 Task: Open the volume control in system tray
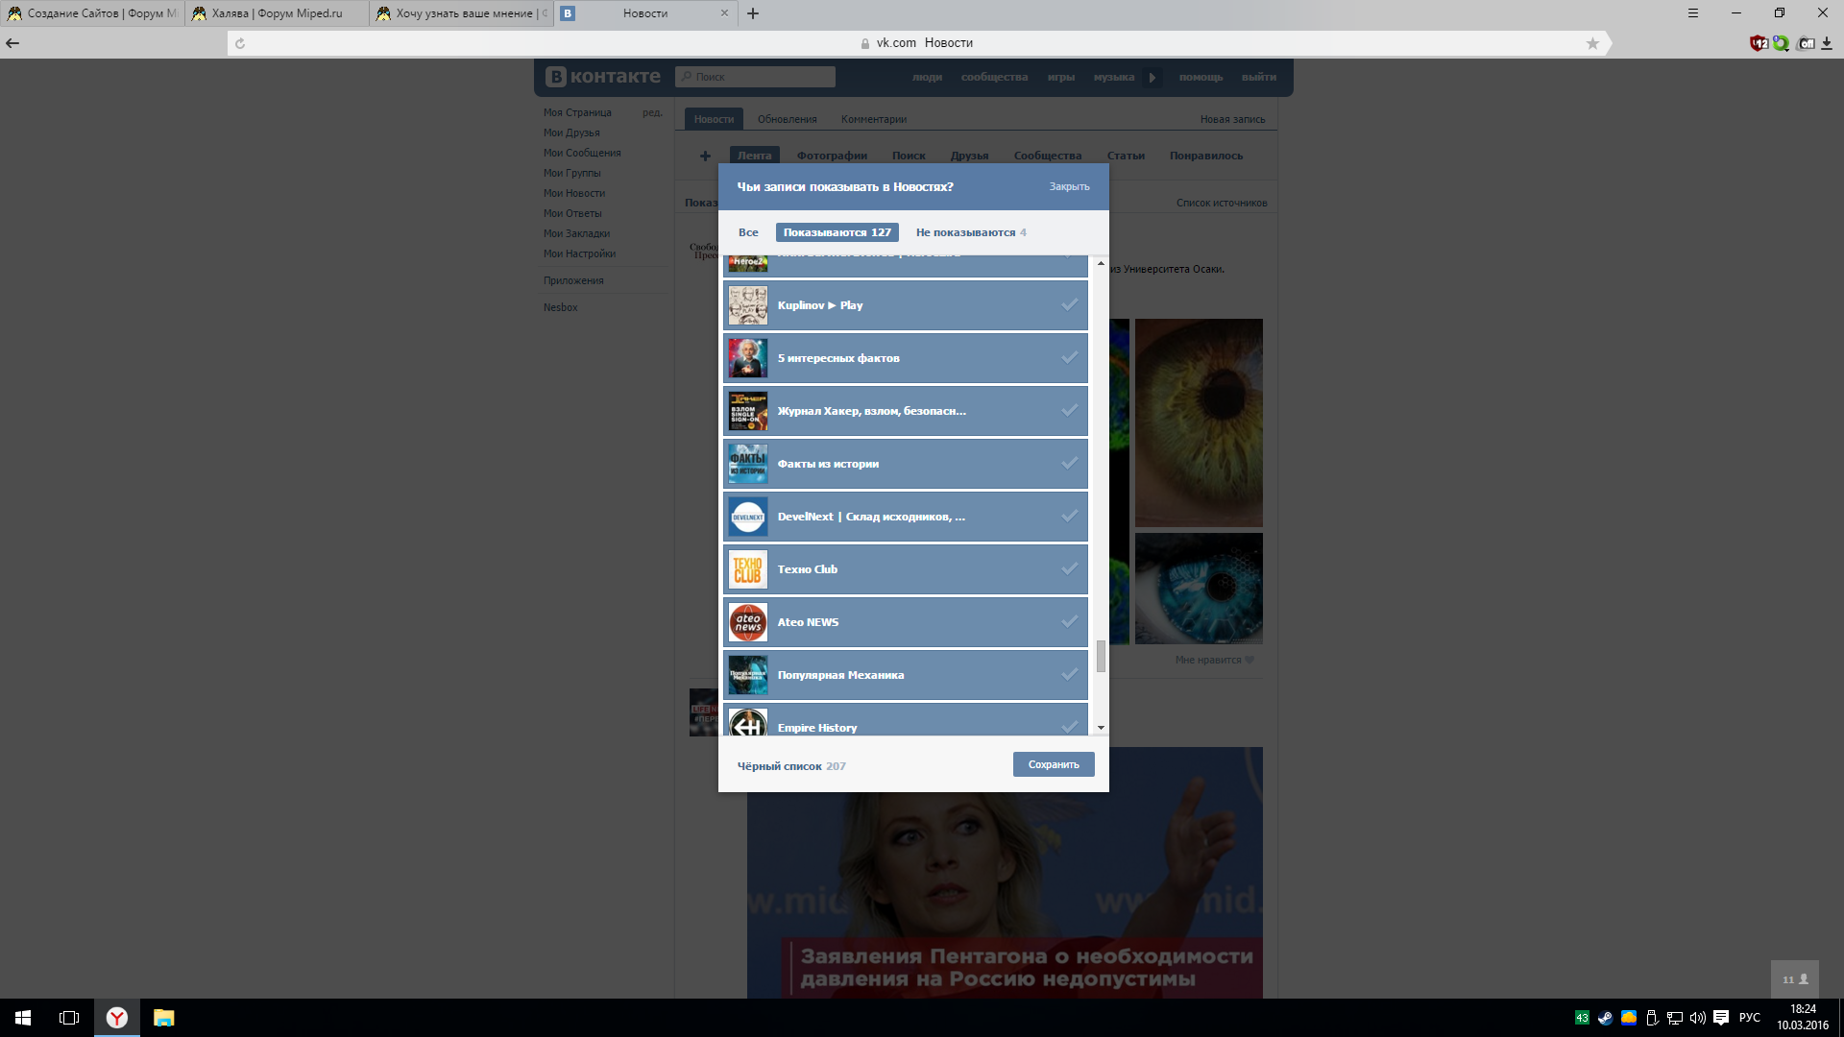[1697, 1018]
